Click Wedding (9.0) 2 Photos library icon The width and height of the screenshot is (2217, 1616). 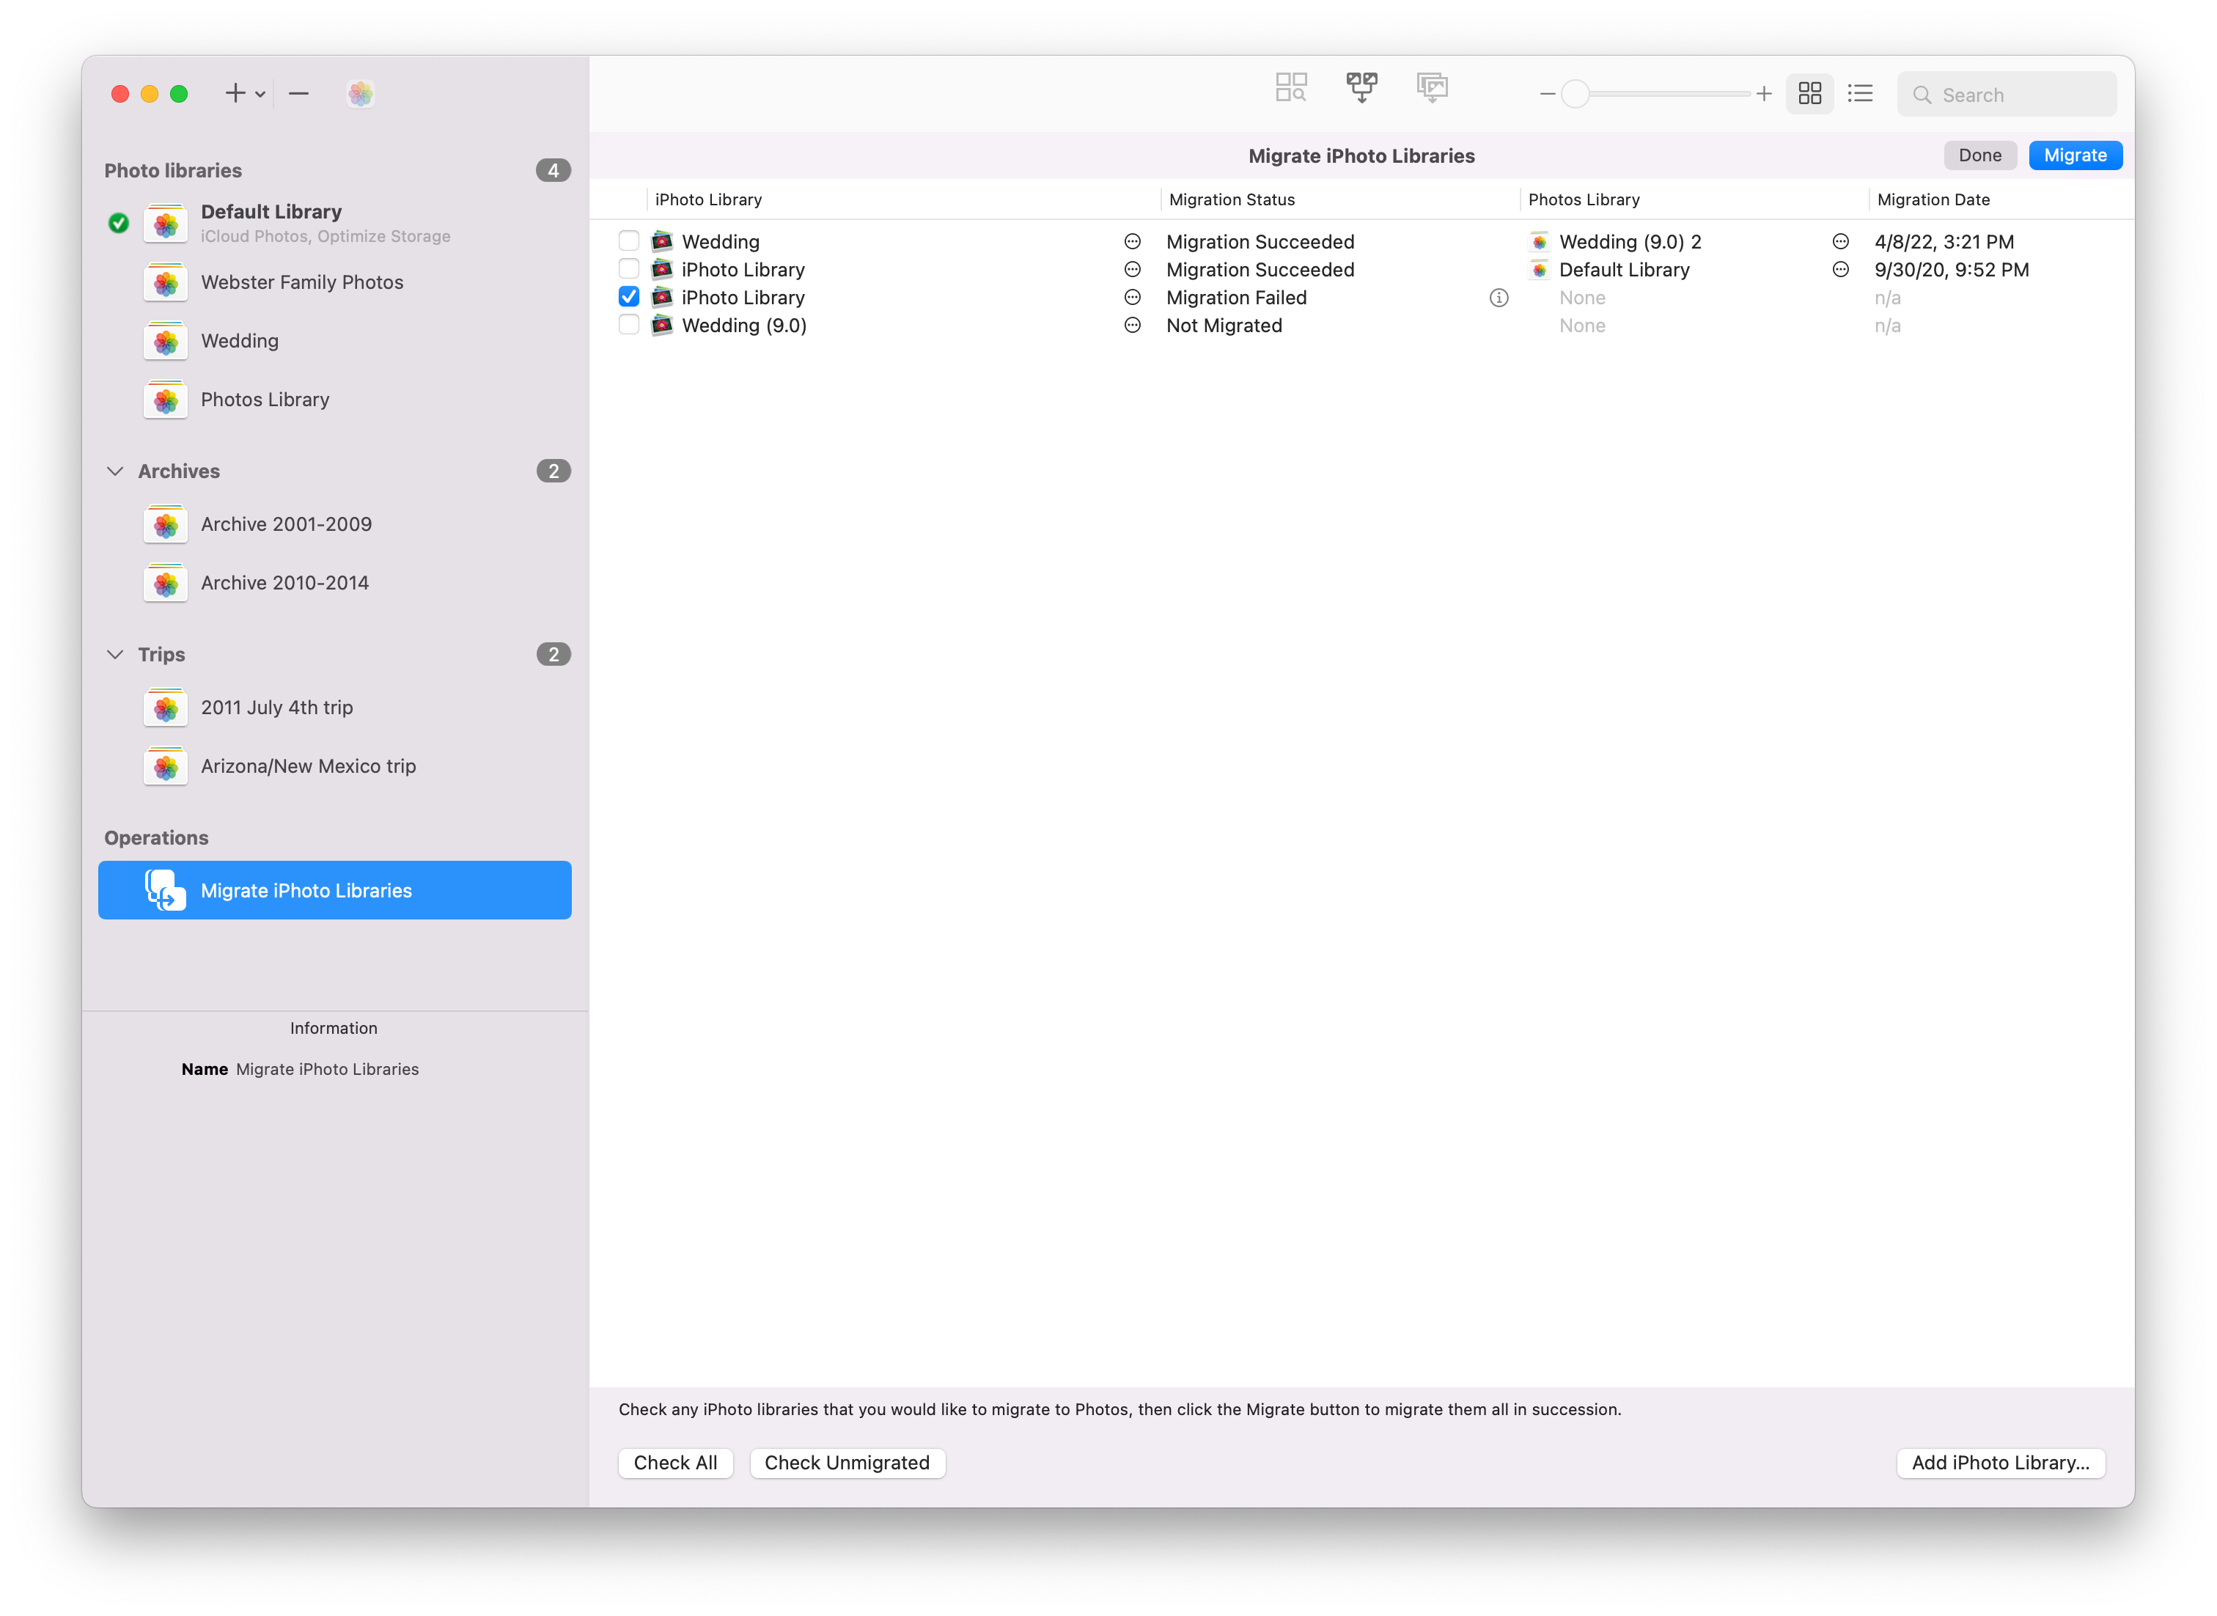click(x=1540, y=242)
